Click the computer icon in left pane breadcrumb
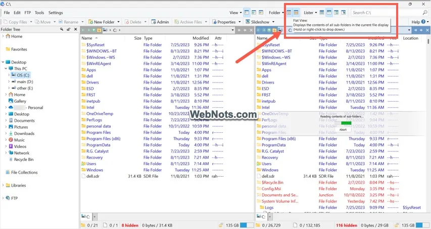This screenshot has width=431, height=229. click(105, 30)
